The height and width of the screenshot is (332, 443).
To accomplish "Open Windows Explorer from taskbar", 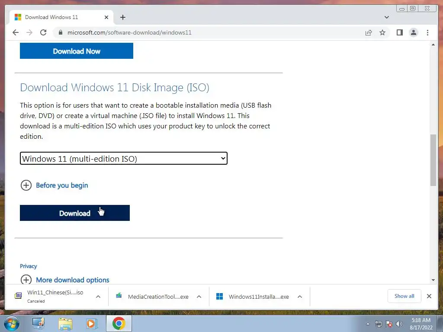I will click(x=65, y=323).
